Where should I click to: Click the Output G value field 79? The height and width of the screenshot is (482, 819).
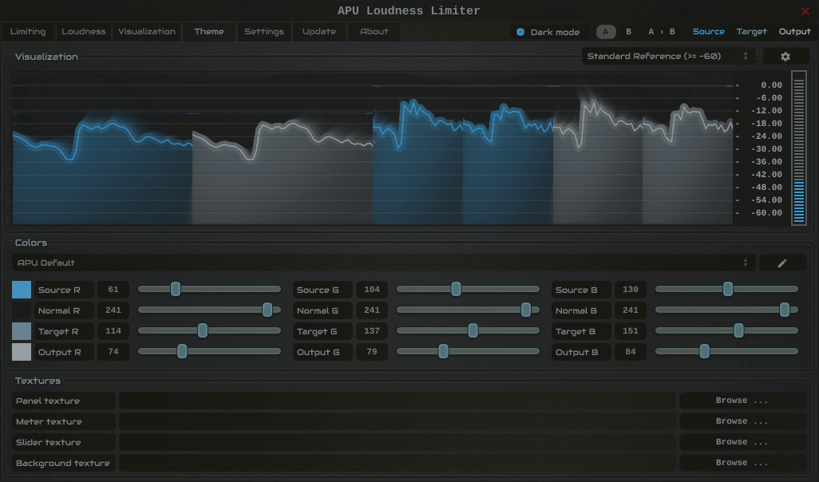tap(372, 353)
